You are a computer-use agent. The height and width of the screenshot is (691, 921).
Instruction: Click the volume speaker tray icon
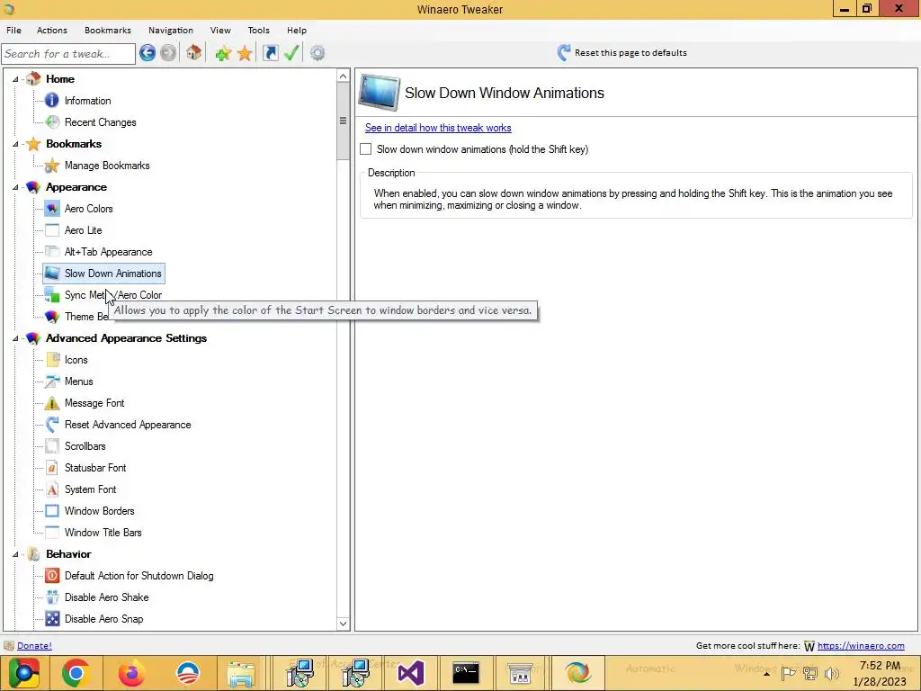click(832, 673)
